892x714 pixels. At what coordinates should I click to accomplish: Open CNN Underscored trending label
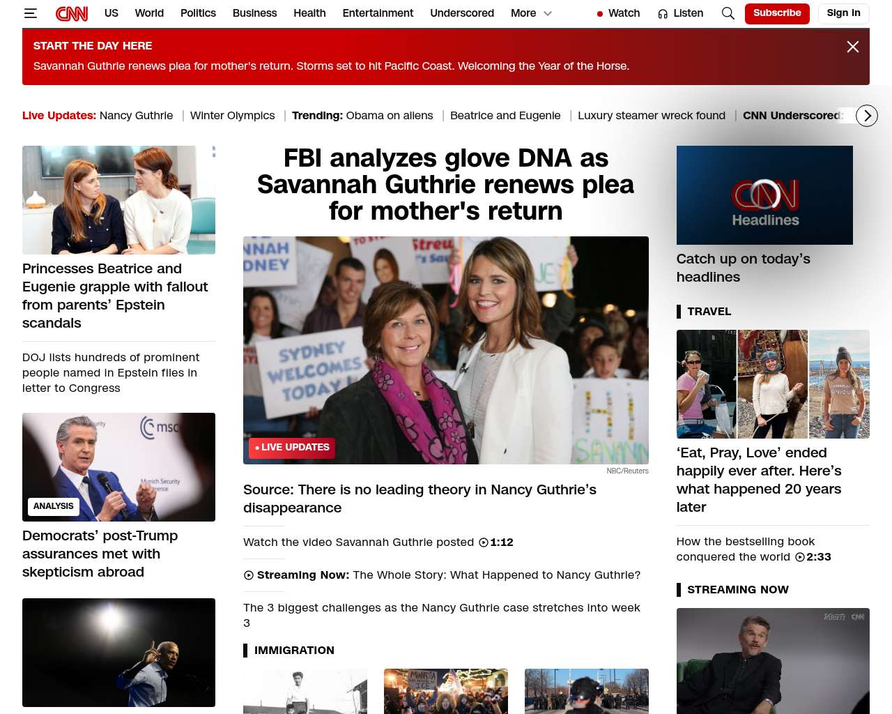point(793,116)
